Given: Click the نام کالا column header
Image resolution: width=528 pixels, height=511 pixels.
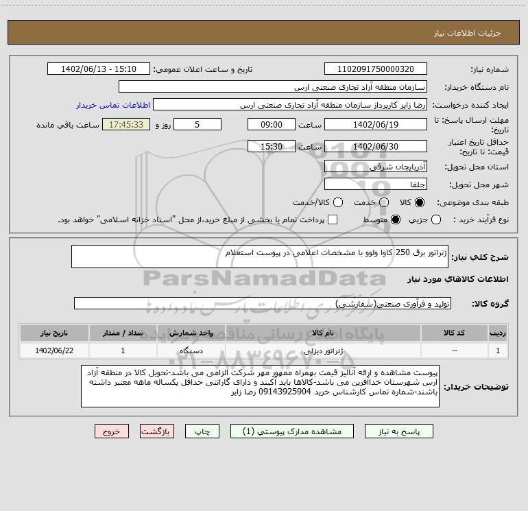Looking at the screenshot, I should 323,333.
